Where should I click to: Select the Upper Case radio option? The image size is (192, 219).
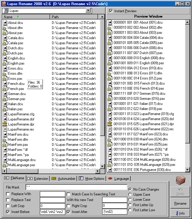[130, 195]
